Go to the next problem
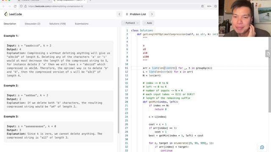Screen dimensions: 271x152 (152, 14)
